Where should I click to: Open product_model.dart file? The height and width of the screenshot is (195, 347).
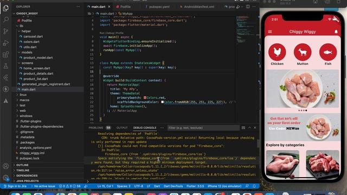click(x=38, y=58)
